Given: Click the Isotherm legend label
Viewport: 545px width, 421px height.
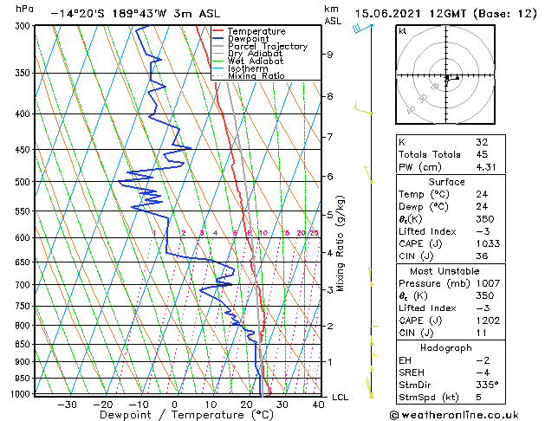Looking at the screenshot, I should click(x=248, y=68).
